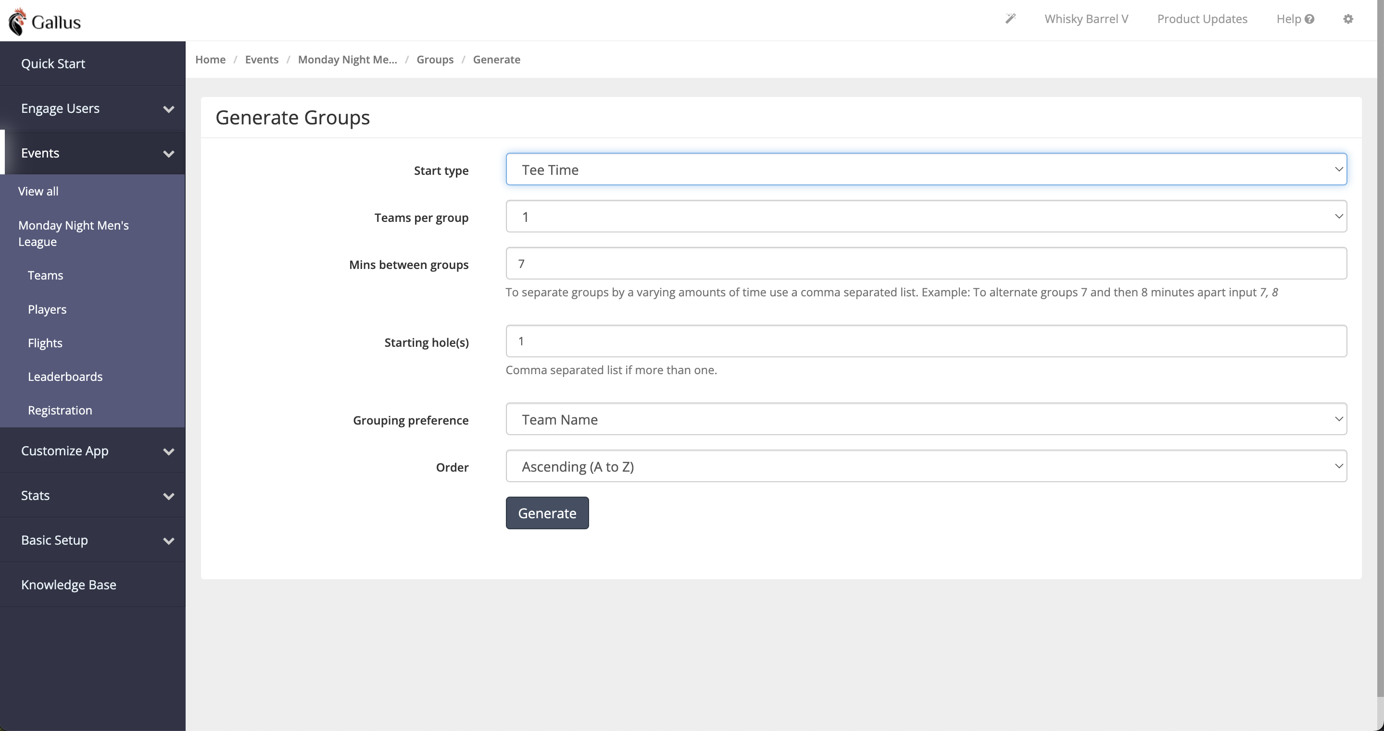
Task: Click the Starting hole(s) label
Action: 427,342
